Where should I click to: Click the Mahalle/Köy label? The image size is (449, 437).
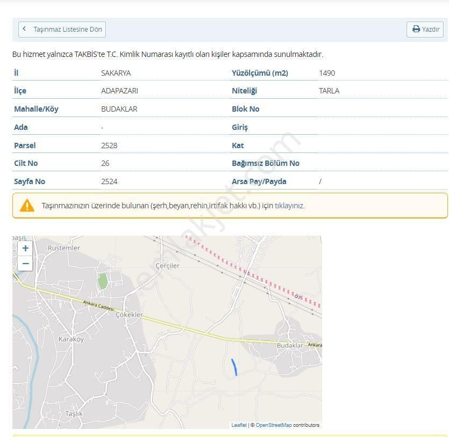(x=36, y=109)
